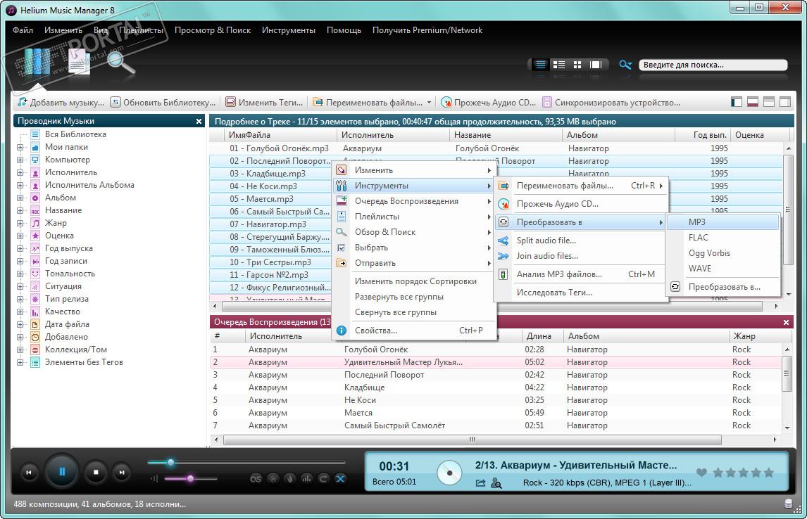Click the search input field
Viewport: 807px width, 519px height.
coord(713,65)
